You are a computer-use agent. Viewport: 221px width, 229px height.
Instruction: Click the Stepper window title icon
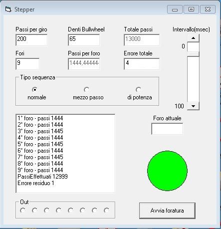(8, 9)
